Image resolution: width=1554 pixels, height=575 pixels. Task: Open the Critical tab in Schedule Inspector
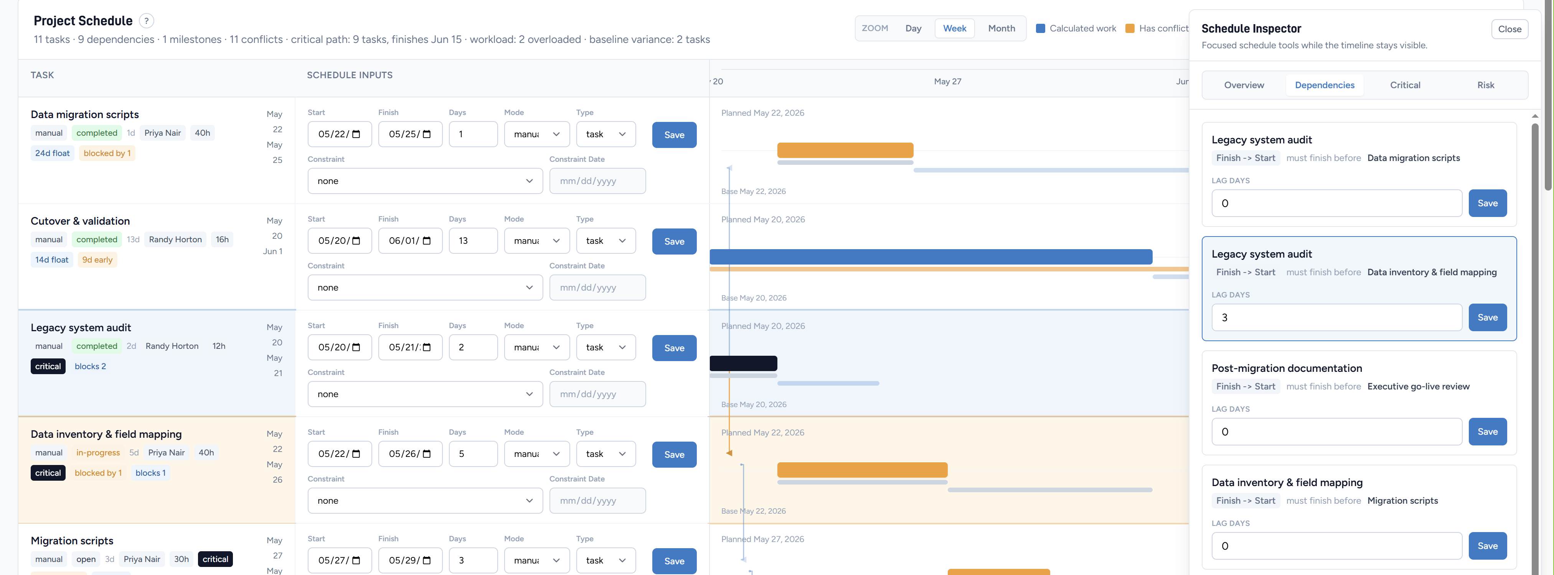coord(1405,85)
